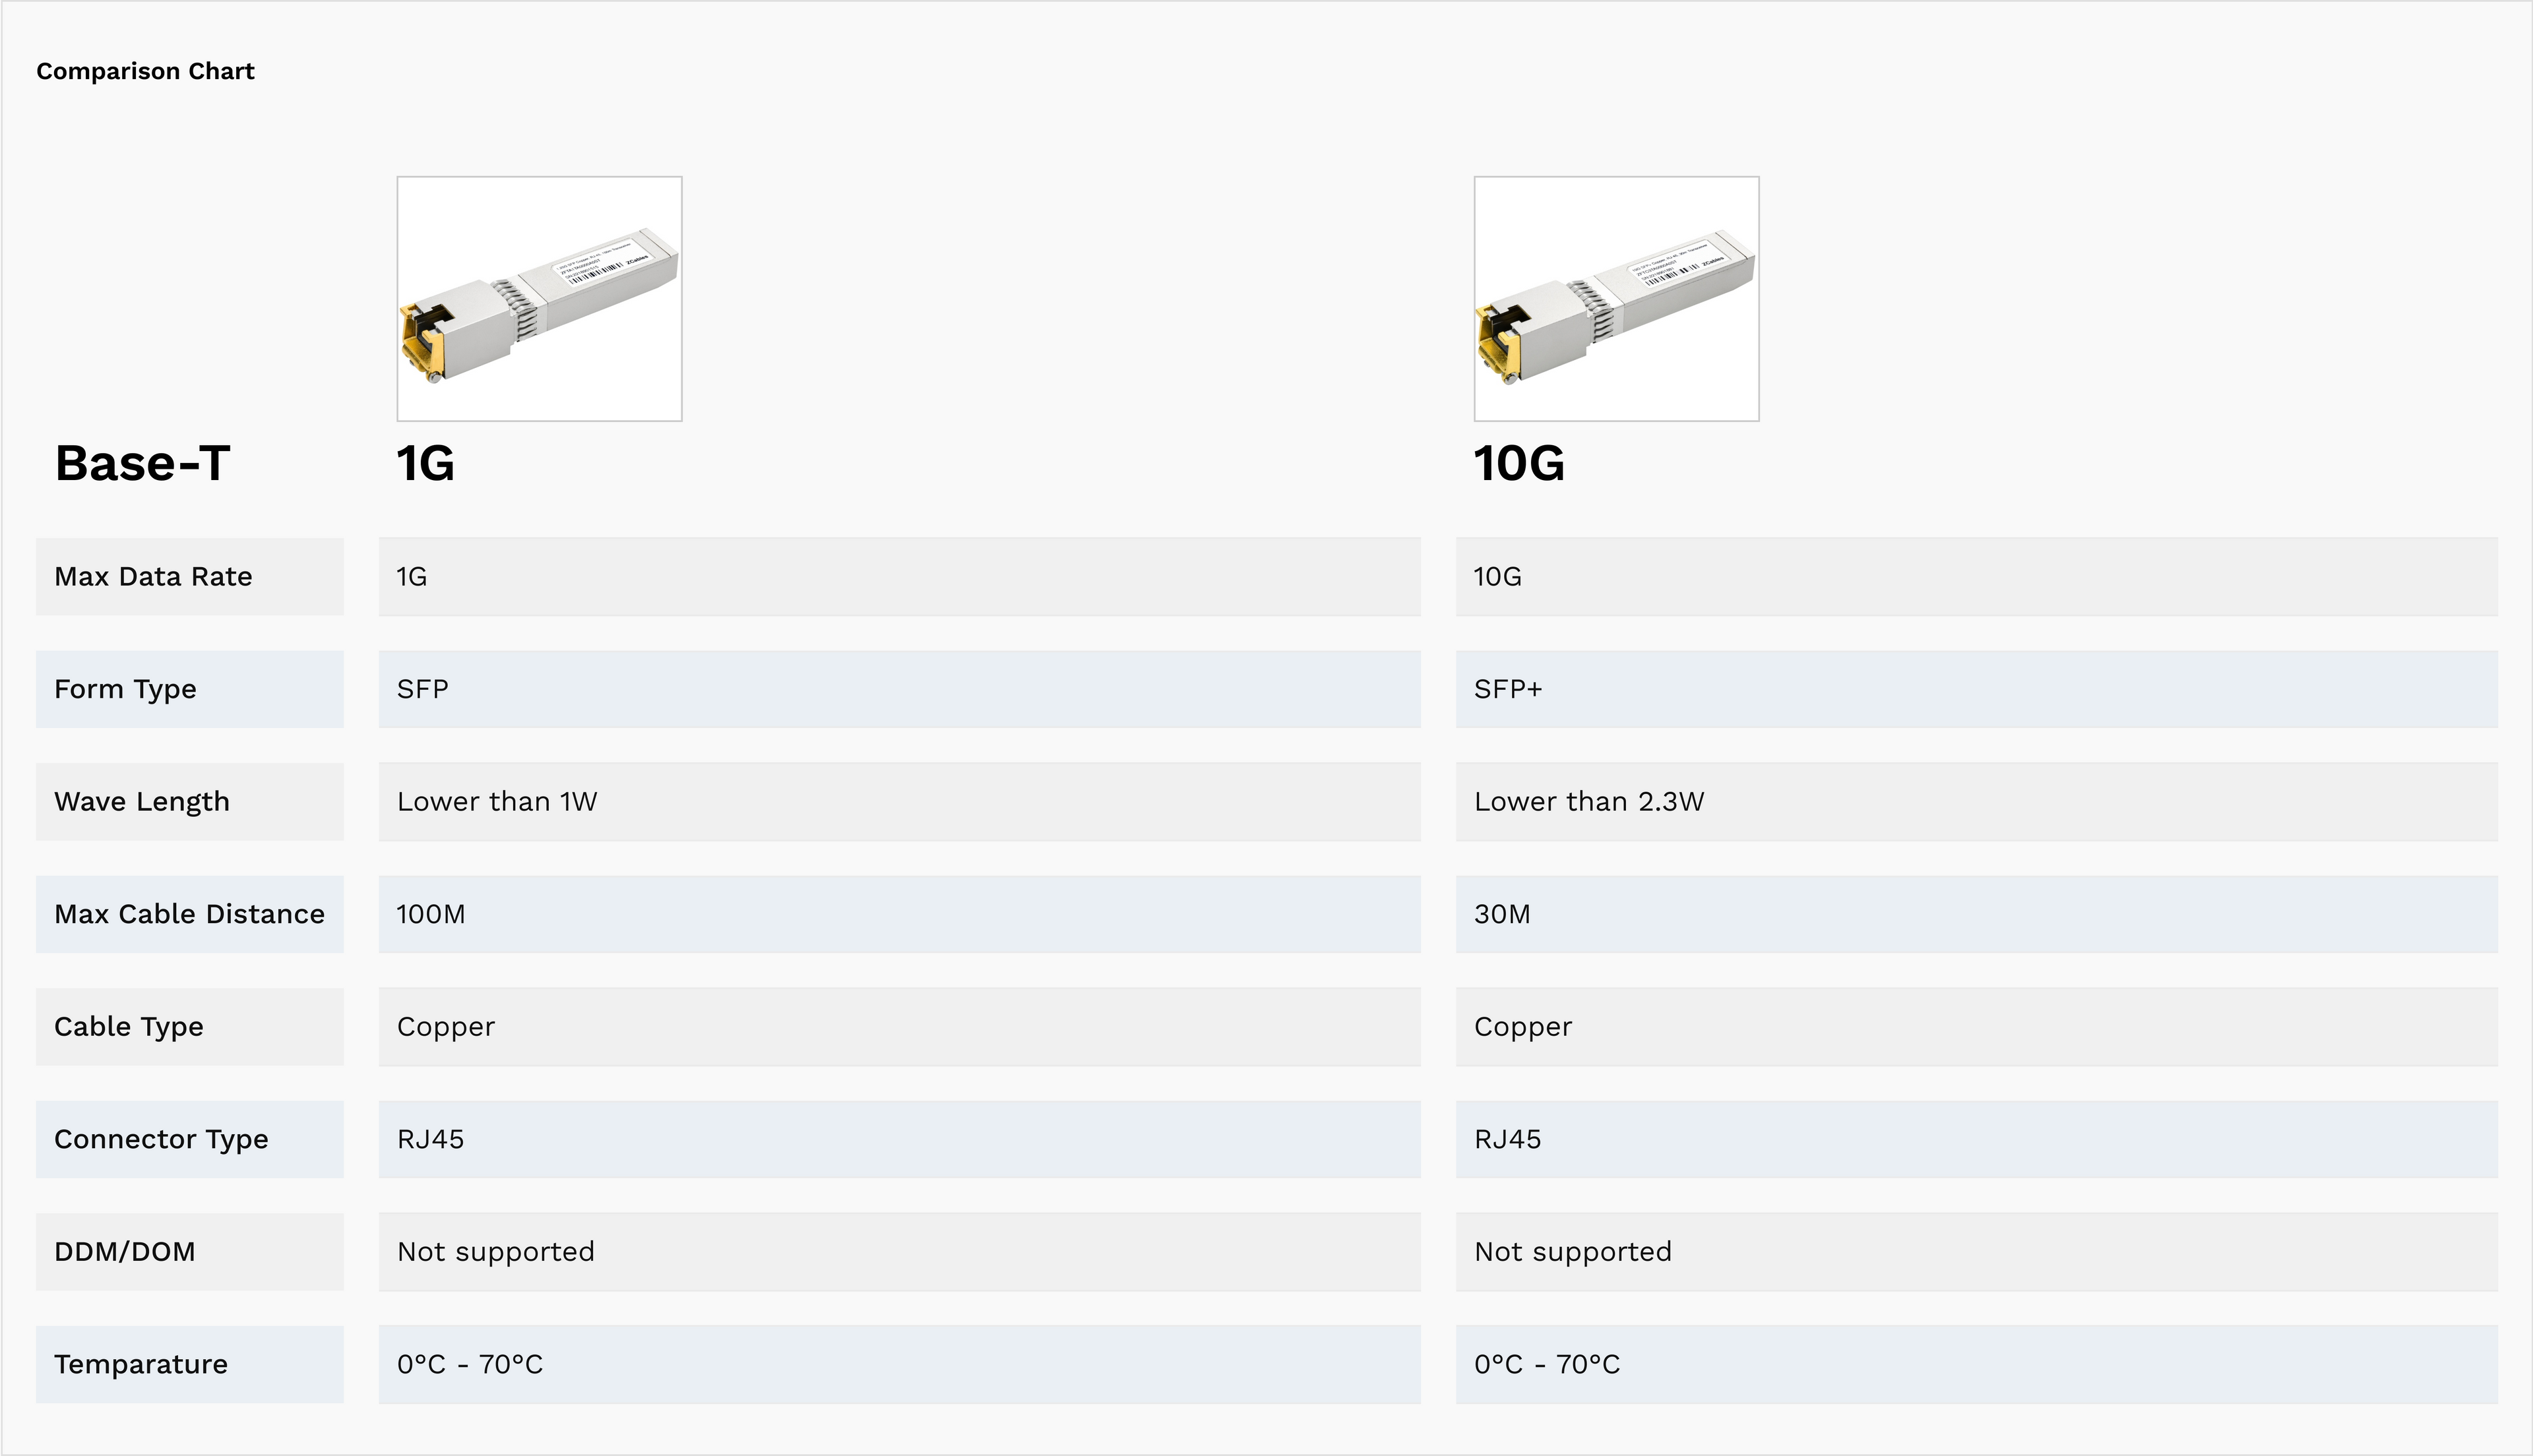Click the 10G SFP+ module product image
This screenshot has height=1456, width=2533.
pos(1616,299)
